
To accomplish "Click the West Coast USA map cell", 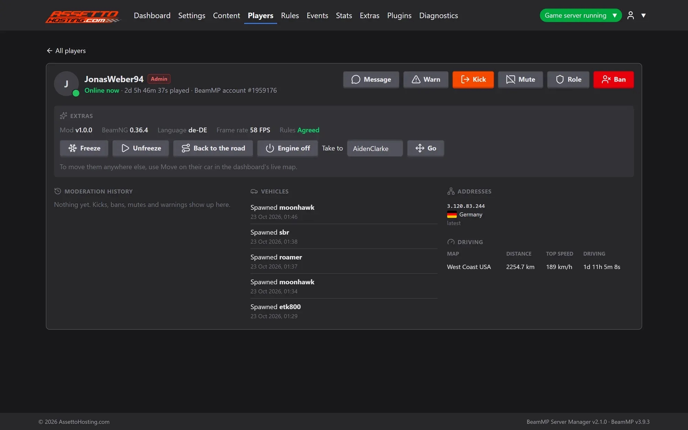I will tap(469, 267).
